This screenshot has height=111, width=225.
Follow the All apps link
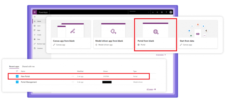click(x=151, y=89)
